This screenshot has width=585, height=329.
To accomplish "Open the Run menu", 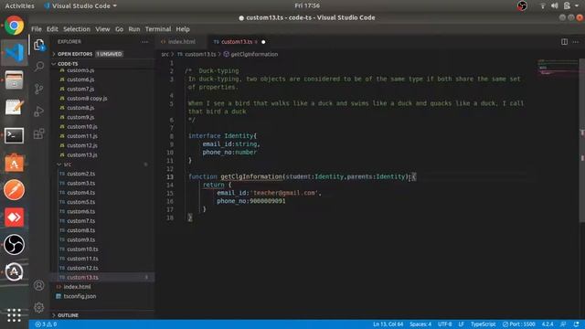I will click(x=134, y=29).
